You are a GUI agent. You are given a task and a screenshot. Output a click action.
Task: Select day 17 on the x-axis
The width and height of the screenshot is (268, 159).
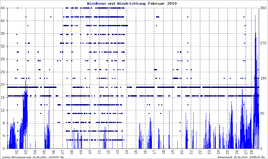pyautogui.click(x=154, y=152)
